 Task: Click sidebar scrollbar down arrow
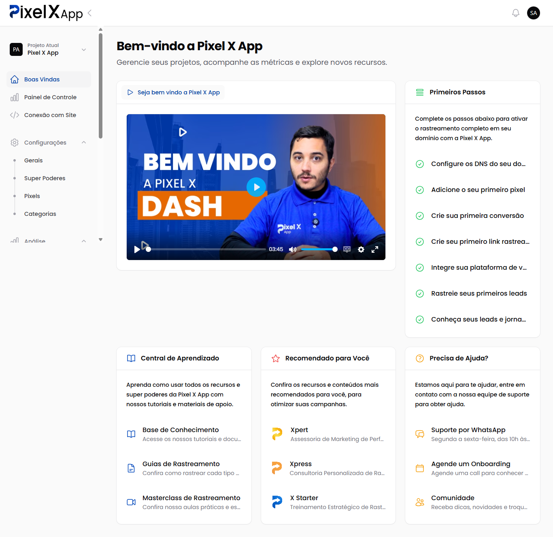100,240
